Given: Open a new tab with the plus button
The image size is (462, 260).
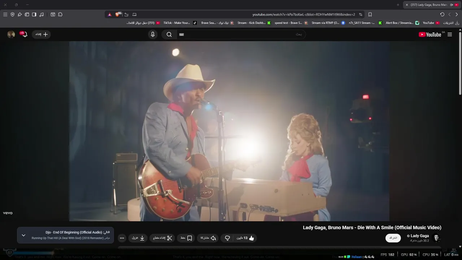Looking at the screenshot, I should (398, 5).
